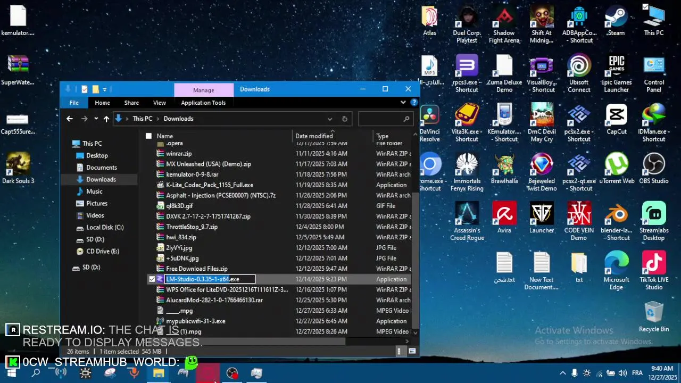Expand the ribbon chevron
The width and height of the screenshot is (681, 383).
click(x=403, y=102)
